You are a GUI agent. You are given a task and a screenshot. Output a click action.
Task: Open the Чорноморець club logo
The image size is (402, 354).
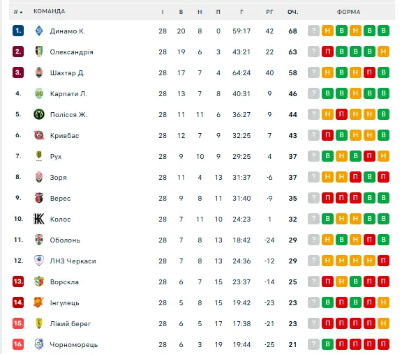[39, 344]
